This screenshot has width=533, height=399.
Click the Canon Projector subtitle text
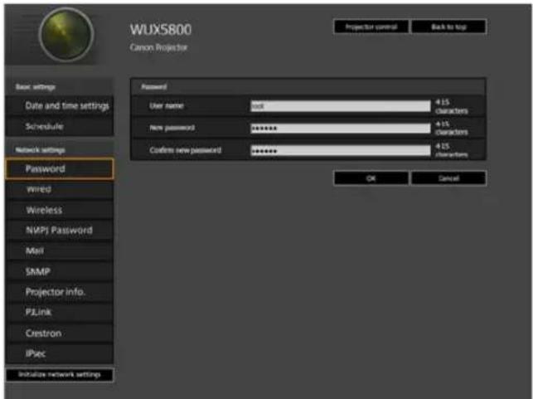[158, 47]
